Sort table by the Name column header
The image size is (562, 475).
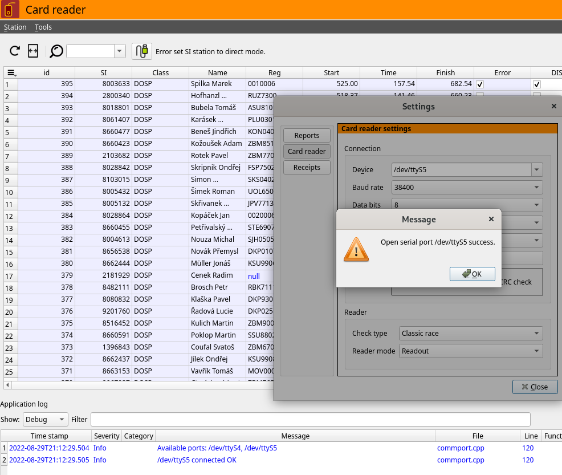pos(217,73)
